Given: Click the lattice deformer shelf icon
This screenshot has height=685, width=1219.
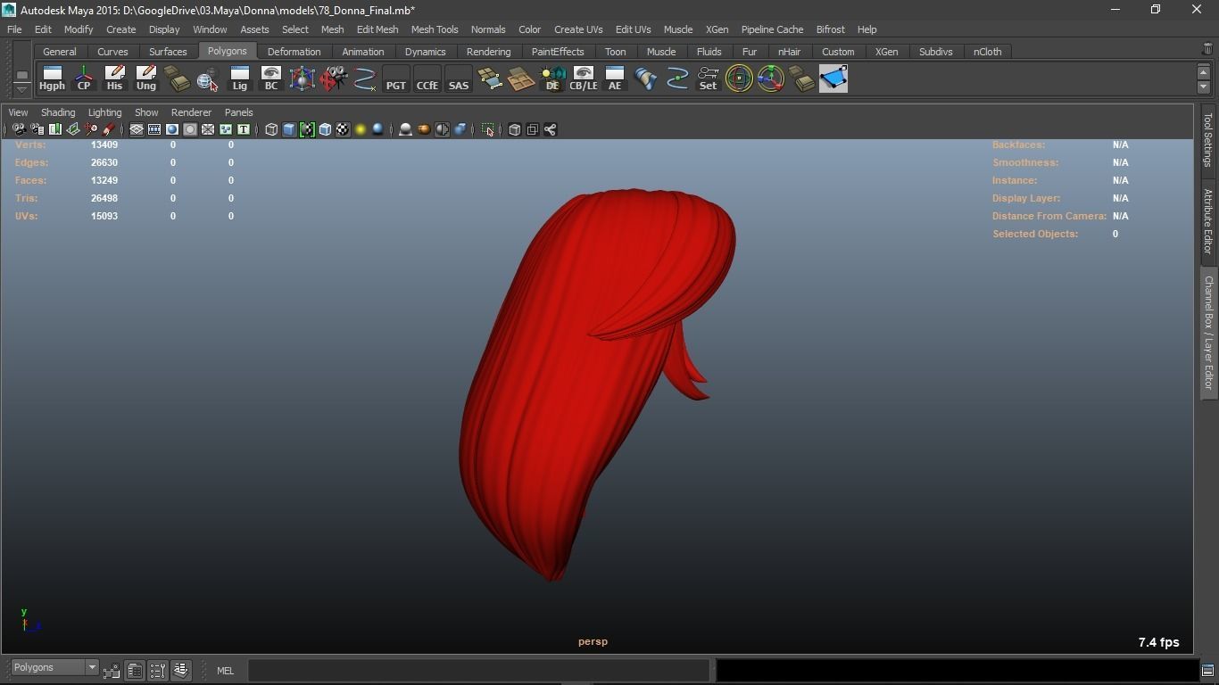Looking at the screenshot, I should click(x=302, y=78).
